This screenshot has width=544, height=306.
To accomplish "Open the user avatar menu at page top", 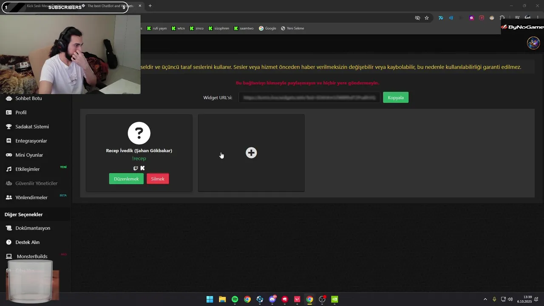I will point(533,43).
